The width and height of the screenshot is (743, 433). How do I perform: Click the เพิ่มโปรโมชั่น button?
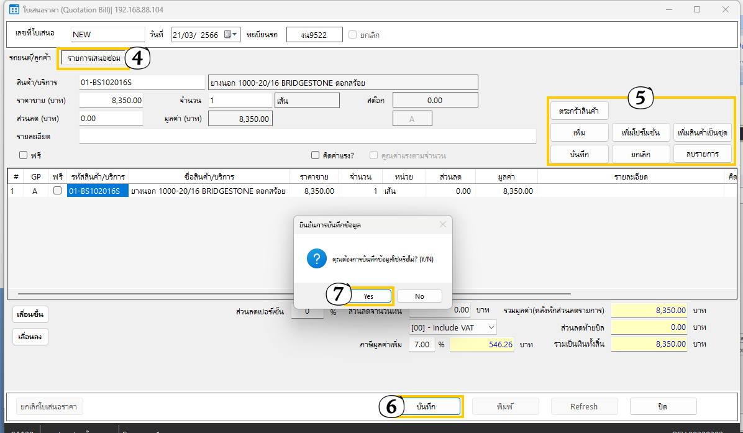pyautogui.click(x=640, y=132)
